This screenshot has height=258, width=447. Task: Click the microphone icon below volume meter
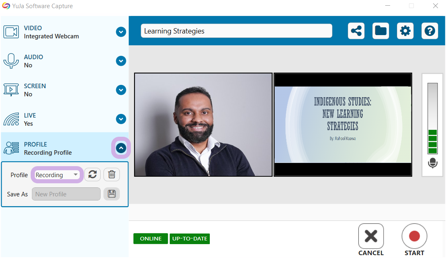point(432,163)
